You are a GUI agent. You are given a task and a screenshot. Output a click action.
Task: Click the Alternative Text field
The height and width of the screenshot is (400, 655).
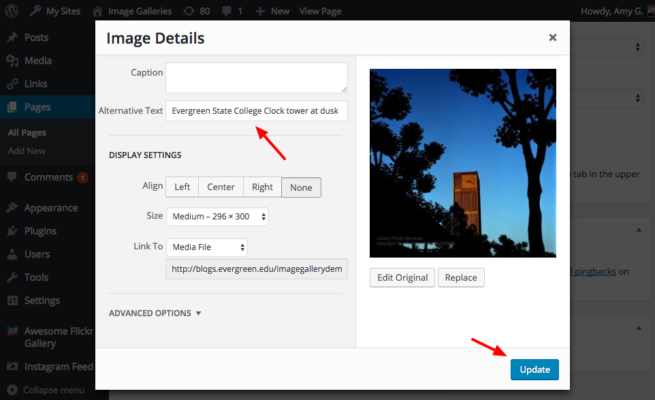[257, 111]
